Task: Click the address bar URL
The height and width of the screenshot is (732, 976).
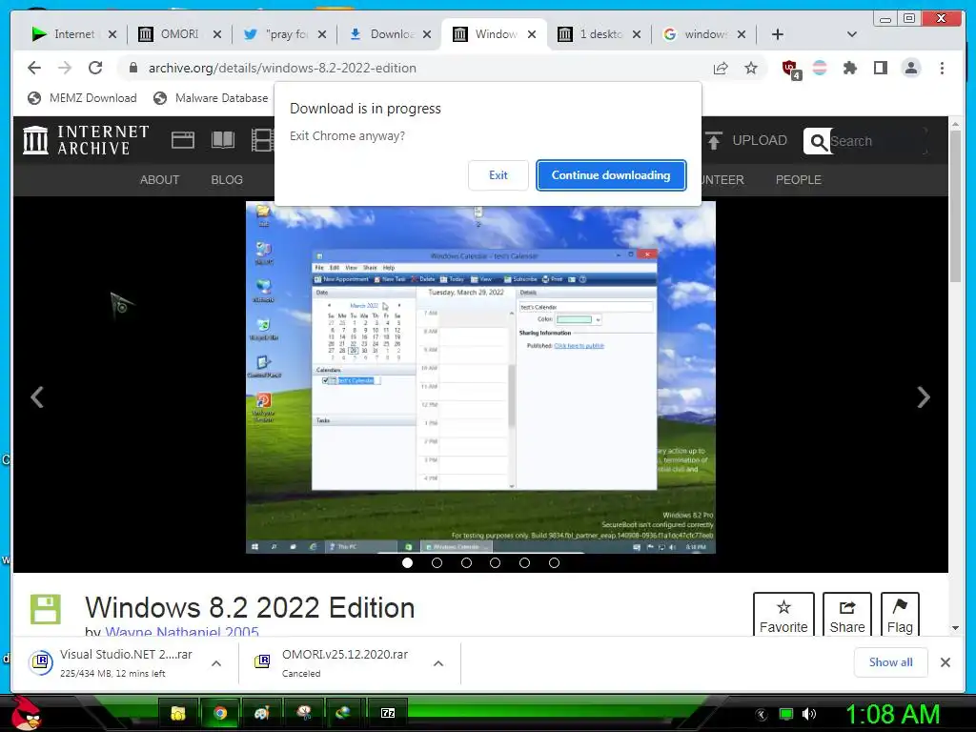Action: (x=282, y=68)
